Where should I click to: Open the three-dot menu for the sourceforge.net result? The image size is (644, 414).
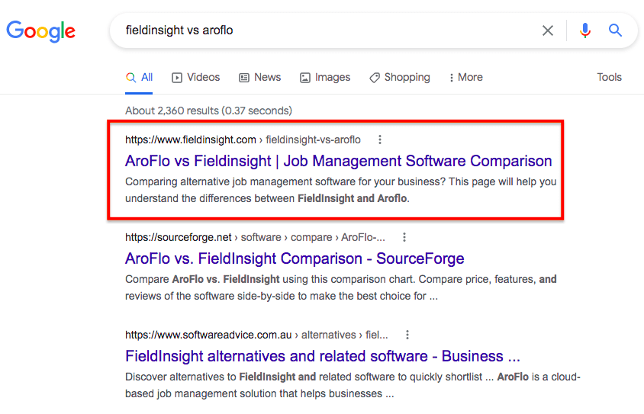pyautogui.click(x=404, y=237)
